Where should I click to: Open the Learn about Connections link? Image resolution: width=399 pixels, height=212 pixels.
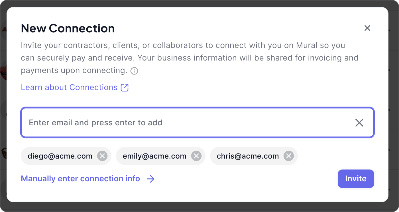pyautogui.click(x=69, y=88)
